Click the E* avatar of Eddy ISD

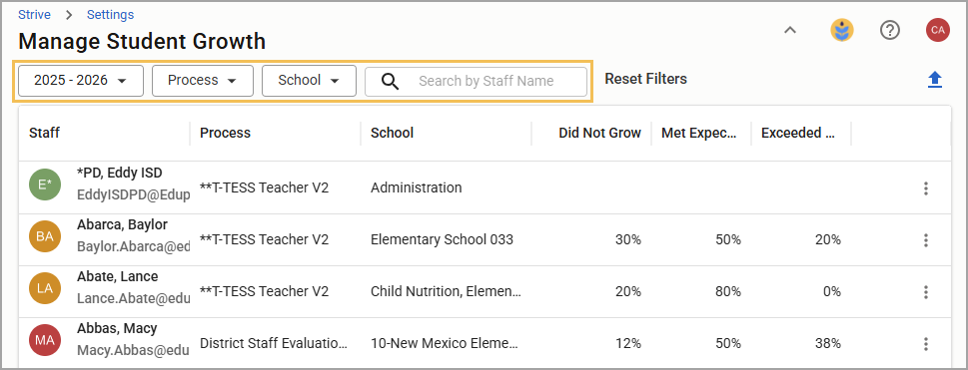[45, 184]
